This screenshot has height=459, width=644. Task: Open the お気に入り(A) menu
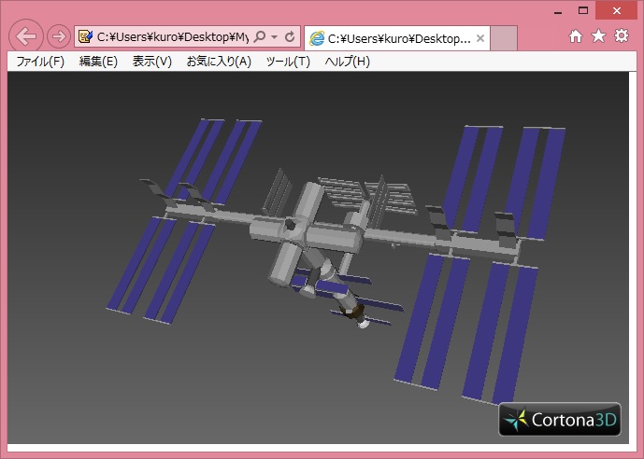pyautogui.click(x=219, y=62)
